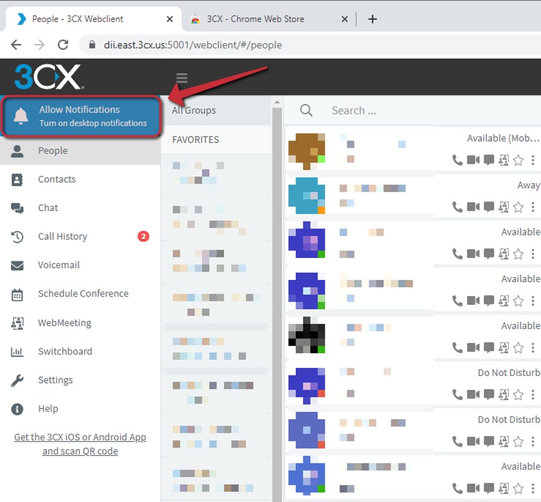Click the Allow Notifications banner
541x502 pixels.
point(81,116)
